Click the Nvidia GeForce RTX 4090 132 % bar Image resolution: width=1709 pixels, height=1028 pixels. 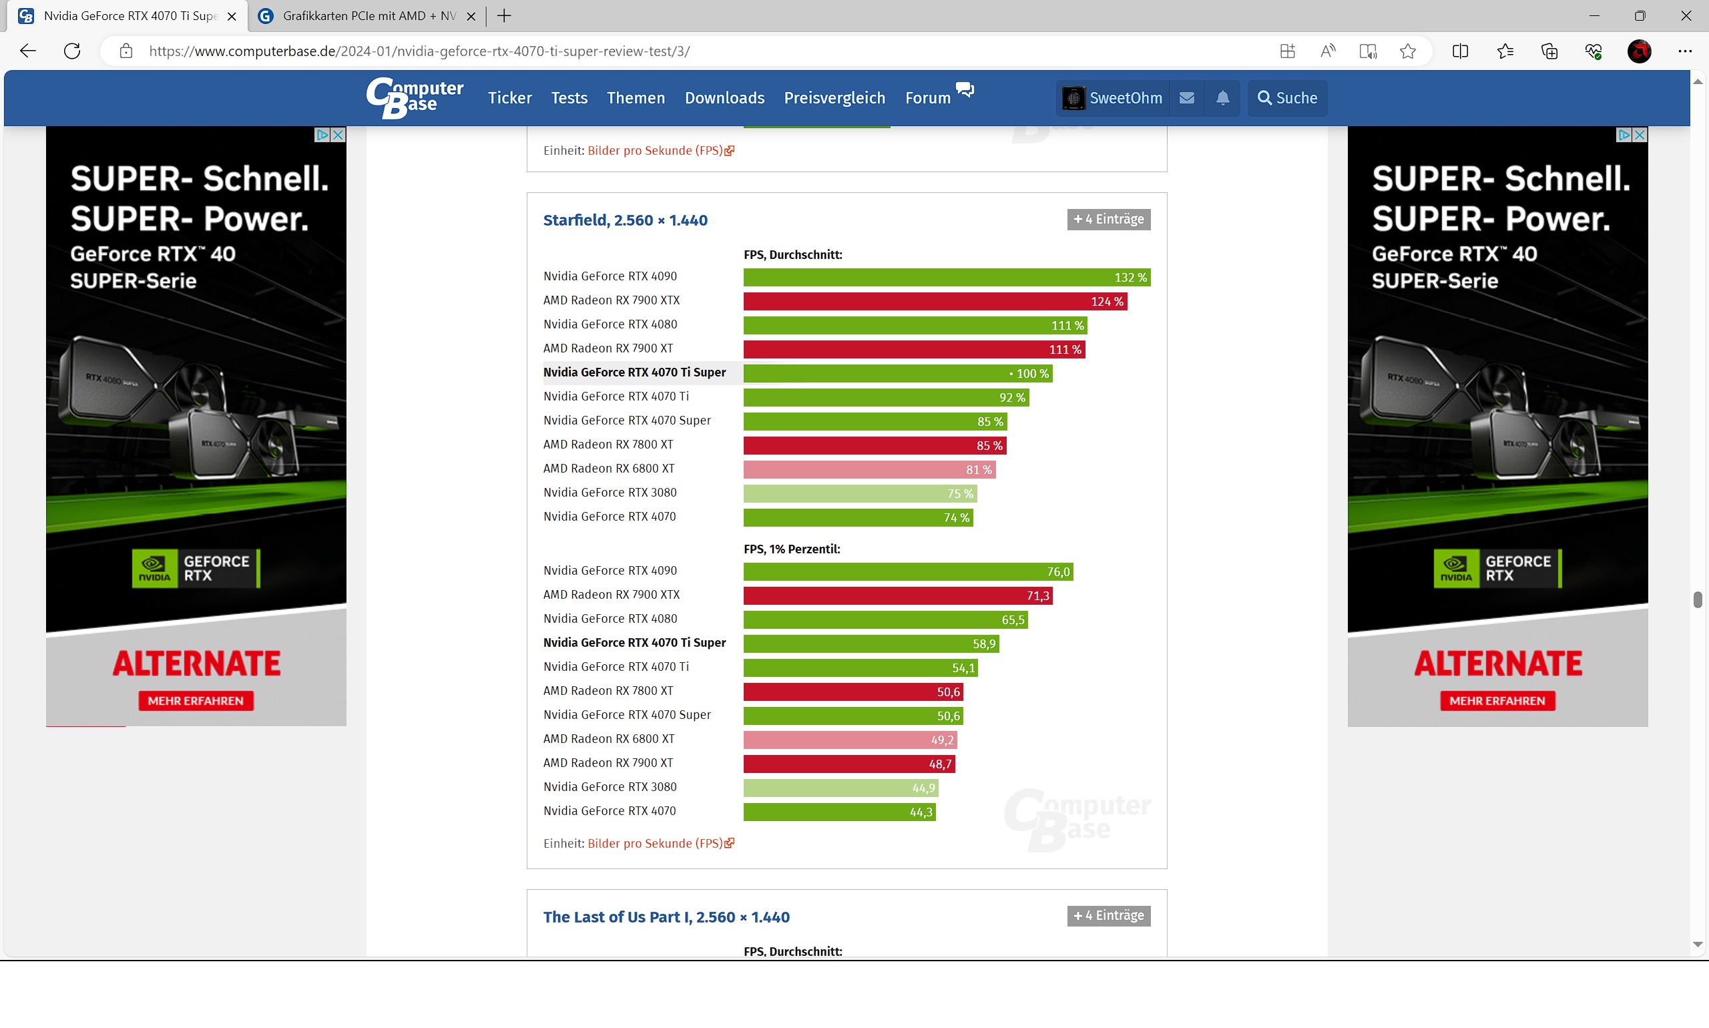pos(946,277)
